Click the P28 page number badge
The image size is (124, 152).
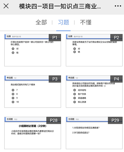coord(54,120)
